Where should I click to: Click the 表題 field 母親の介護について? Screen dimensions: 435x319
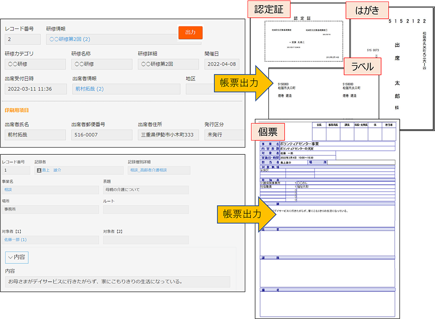tap(146, 190)
